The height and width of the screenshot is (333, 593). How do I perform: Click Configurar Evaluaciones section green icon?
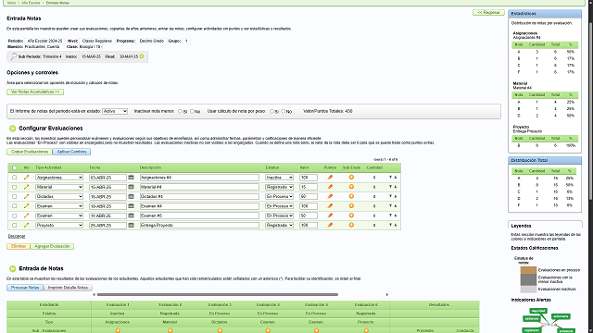[12, 129]
